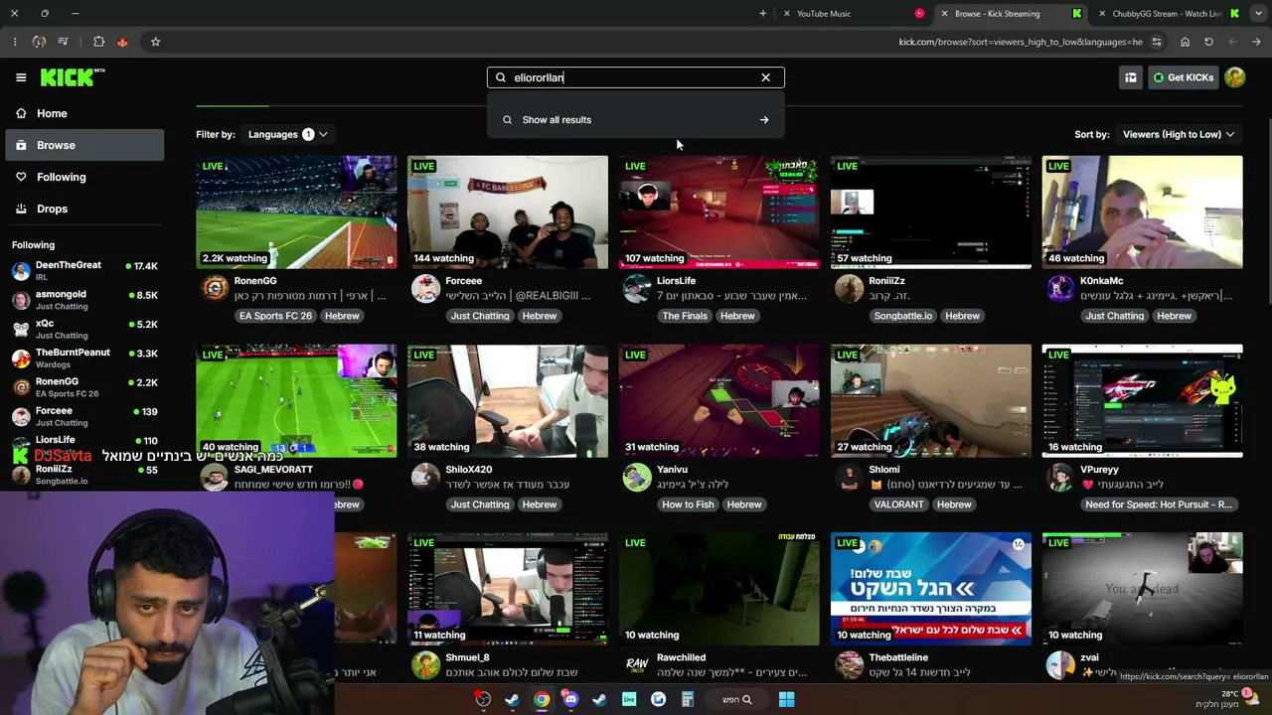This screenshot has width=1272, height=715.
Task: Open the Viewers (High to Low) sort dropdown
Action: pos(1179,134)
